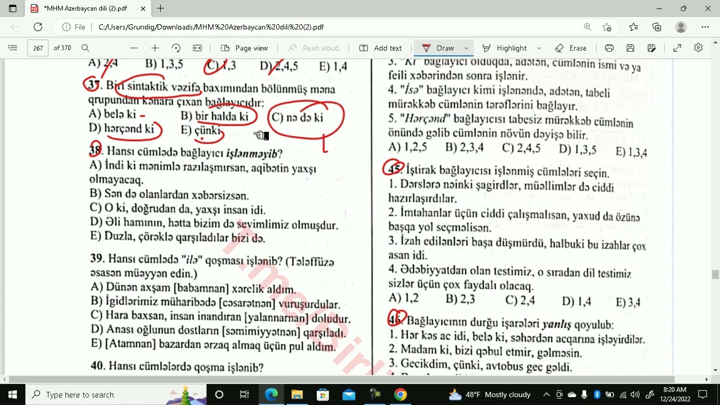The width and height of the screenshot is (720, 405).
Task: Click the Back navigation arrow
Action: click(15, 26)
